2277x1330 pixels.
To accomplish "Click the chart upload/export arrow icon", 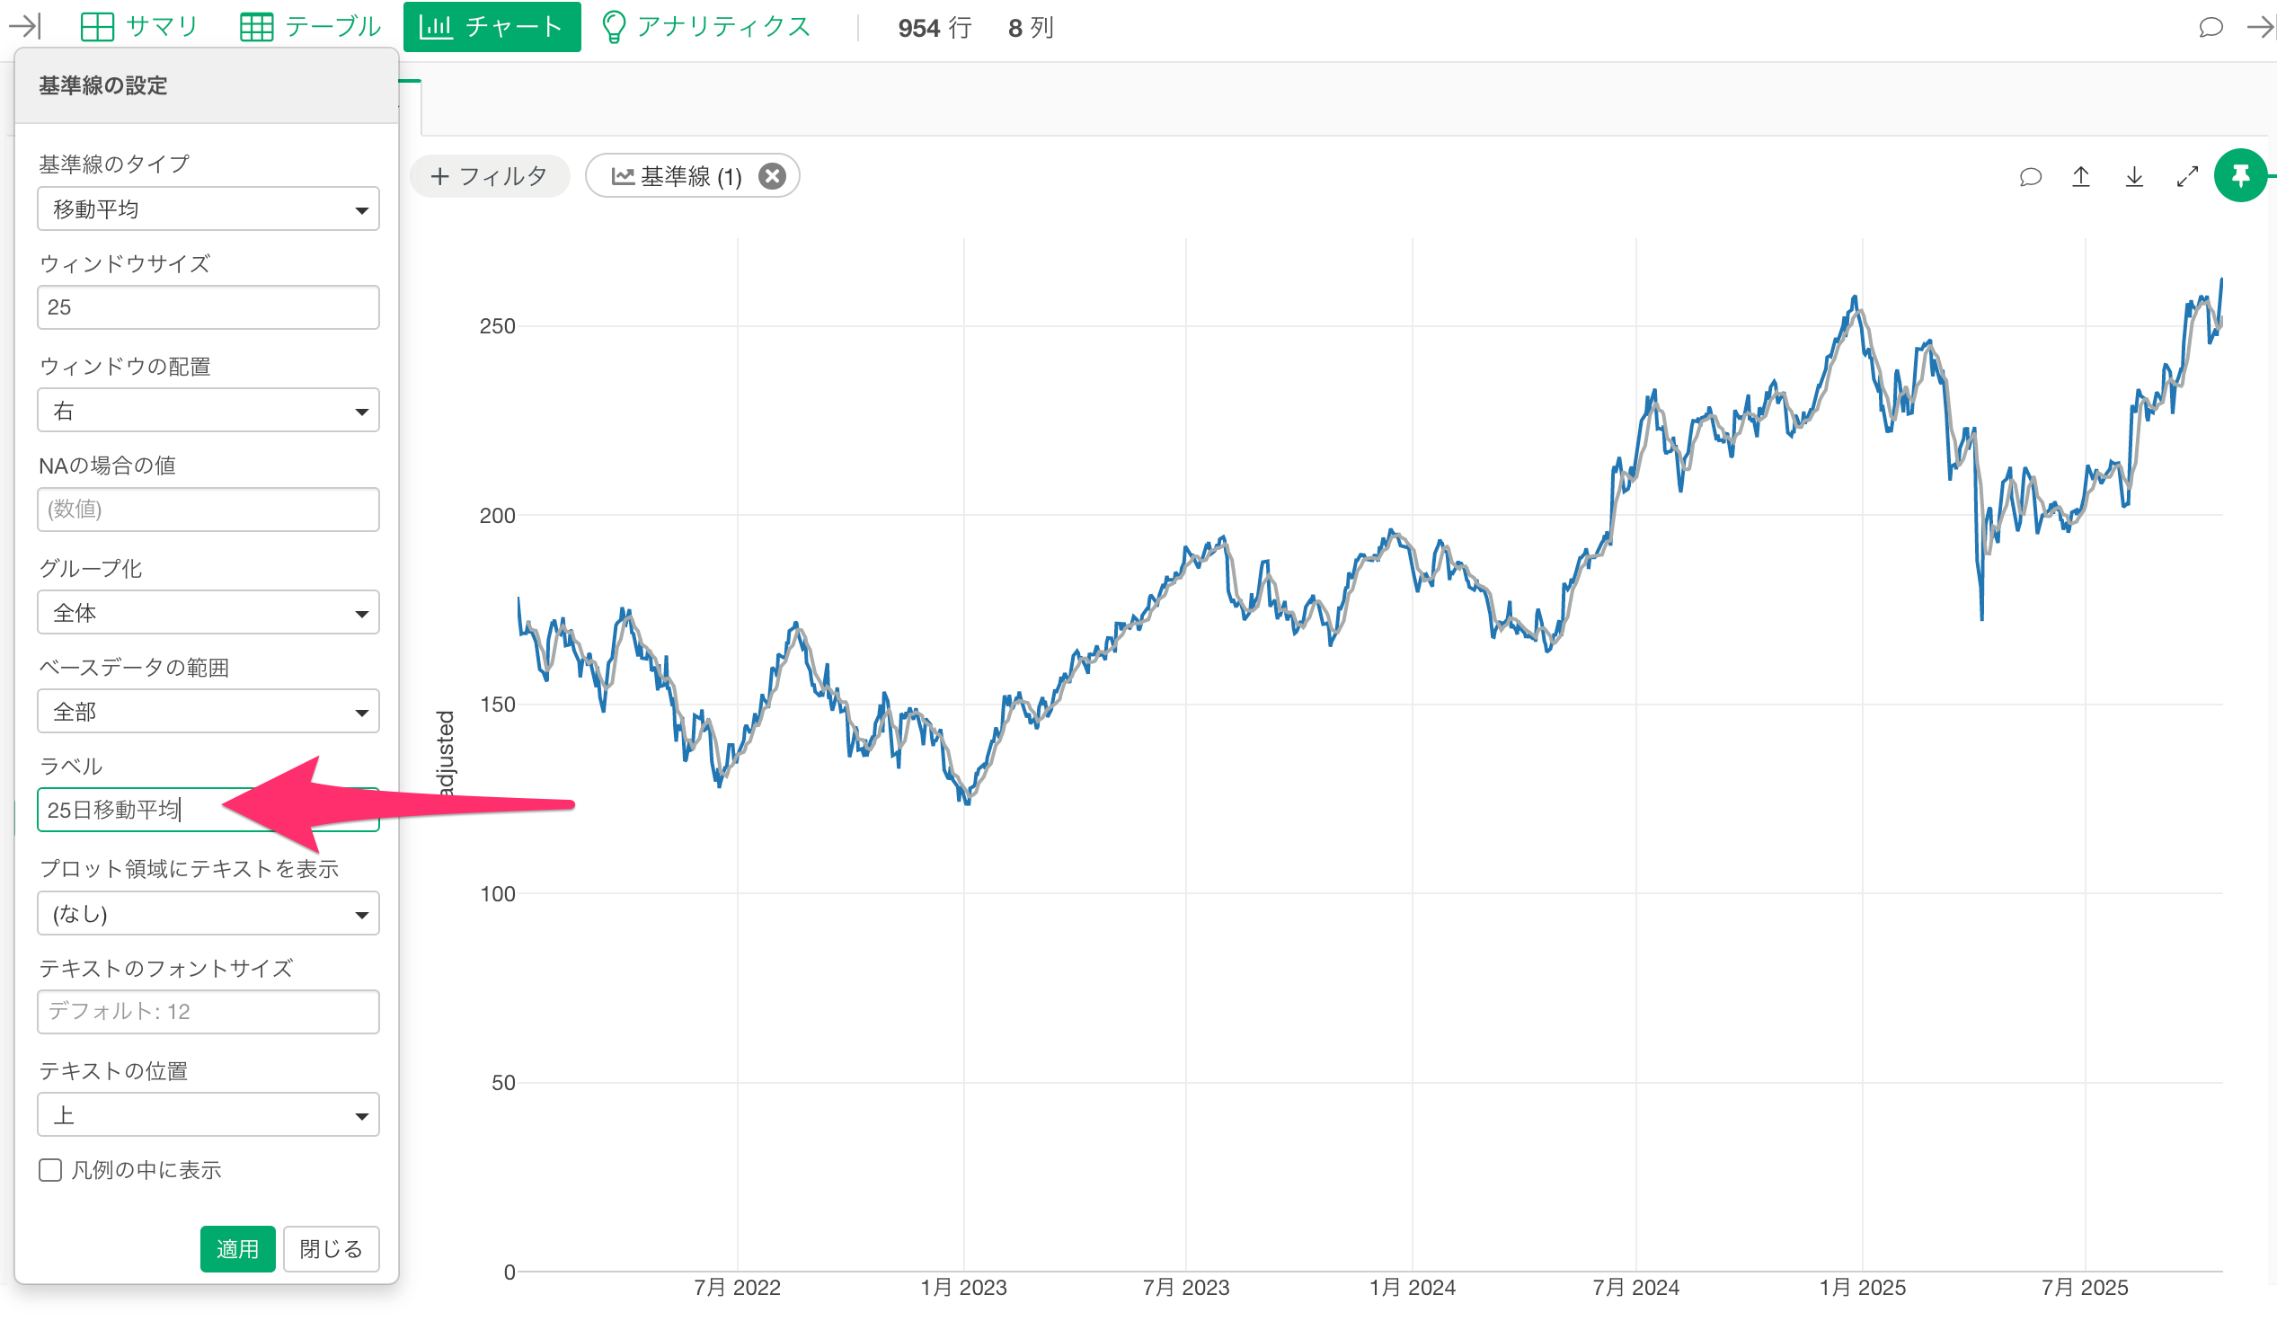I will (2080, 177).
